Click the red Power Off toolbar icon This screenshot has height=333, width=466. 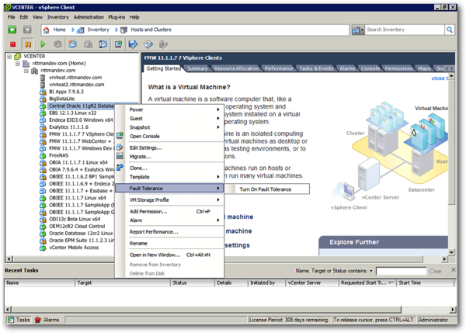12,44
